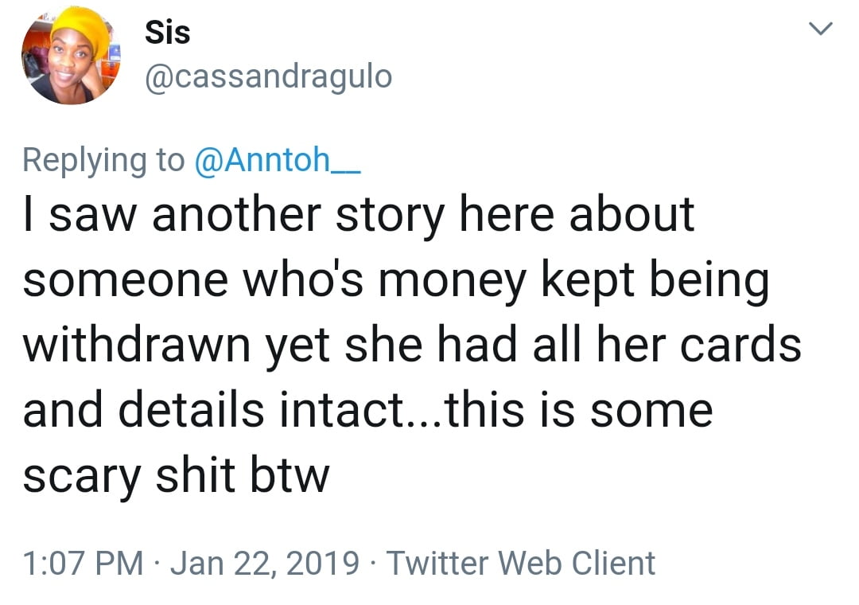Click the line 'and details intact...this is some'
The width and height of the screenshot is (859, 605).
click(367, 411)
